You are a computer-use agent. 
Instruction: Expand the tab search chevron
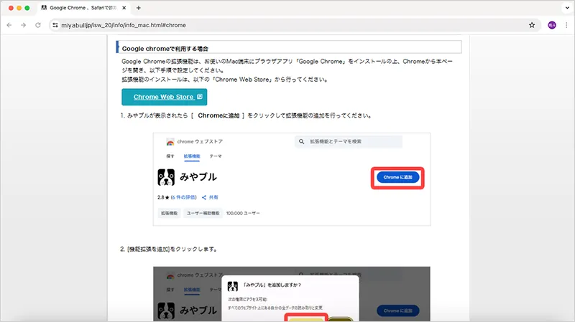click(567, 8)
